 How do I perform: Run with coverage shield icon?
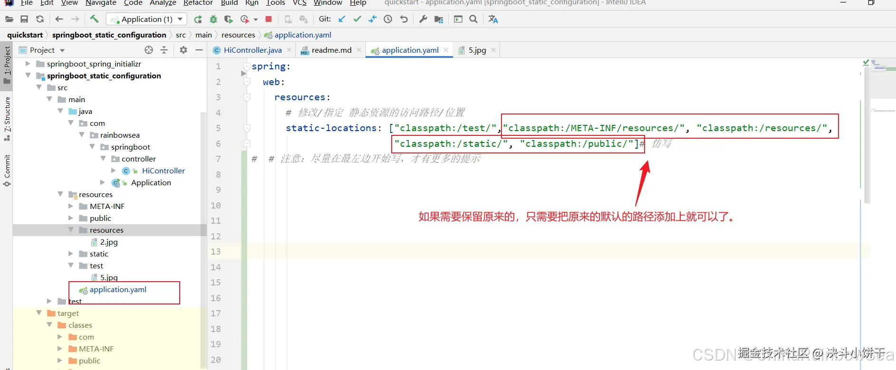pyautogui.click(x=229, y=19)
